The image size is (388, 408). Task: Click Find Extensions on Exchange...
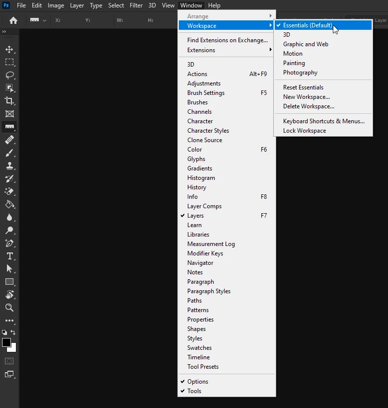pos(227,40)
